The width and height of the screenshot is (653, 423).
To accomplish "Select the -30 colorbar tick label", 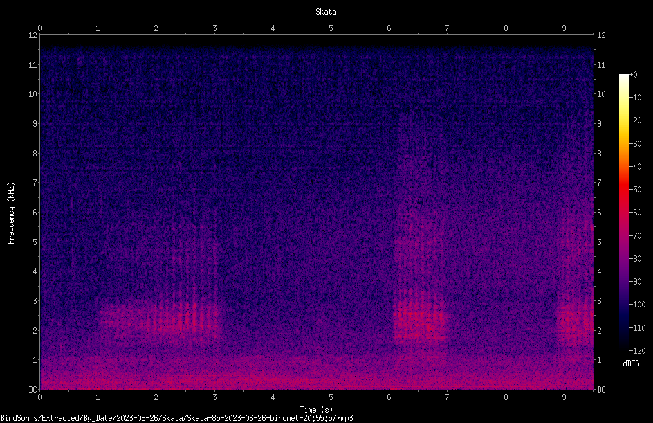I will pos(635,144).
